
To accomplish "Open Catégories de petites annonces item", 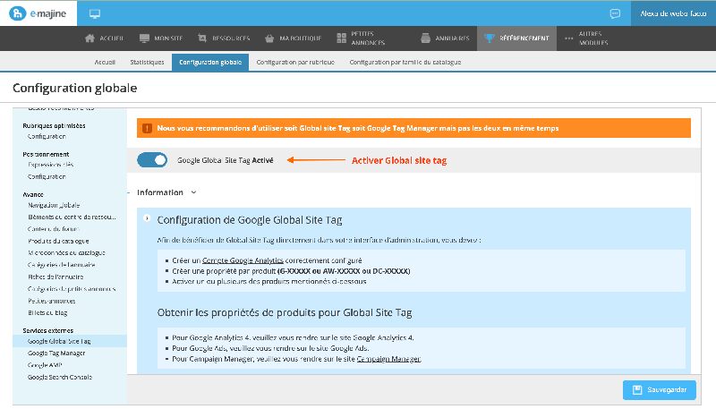I will tap(72, 289).
